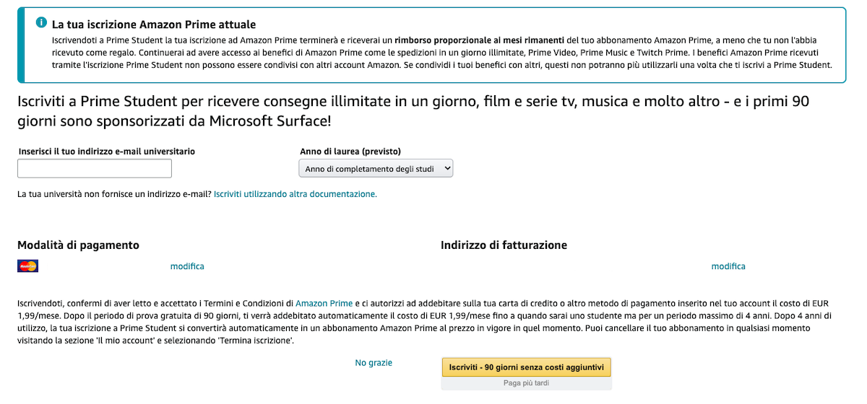The width and height of the screenshot is (867, 404).
Task: Click 'modifica' under Indirizzo di fatturazione
Action: (x=728, y=266)
